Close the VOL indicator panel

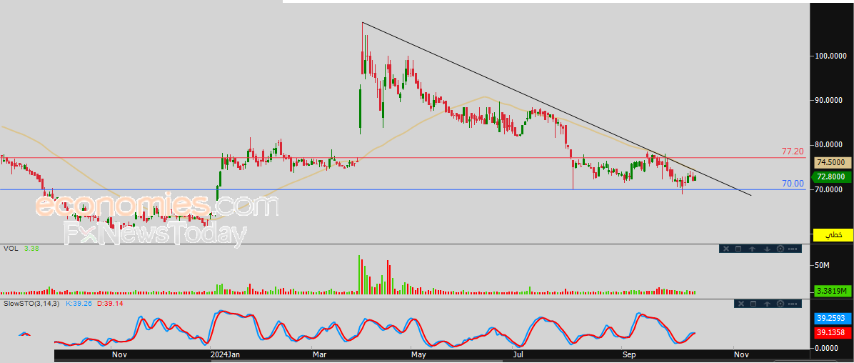click(726, 249)
